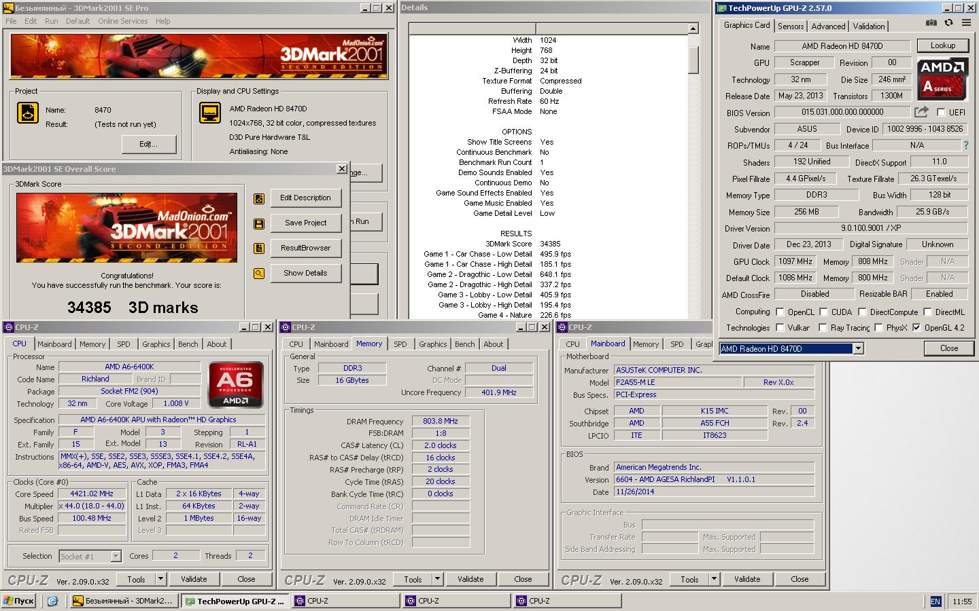This screenshot has height=611, width=979.
Task: Click the Close button in GPU-Z
Action: [x=949, y=348]
